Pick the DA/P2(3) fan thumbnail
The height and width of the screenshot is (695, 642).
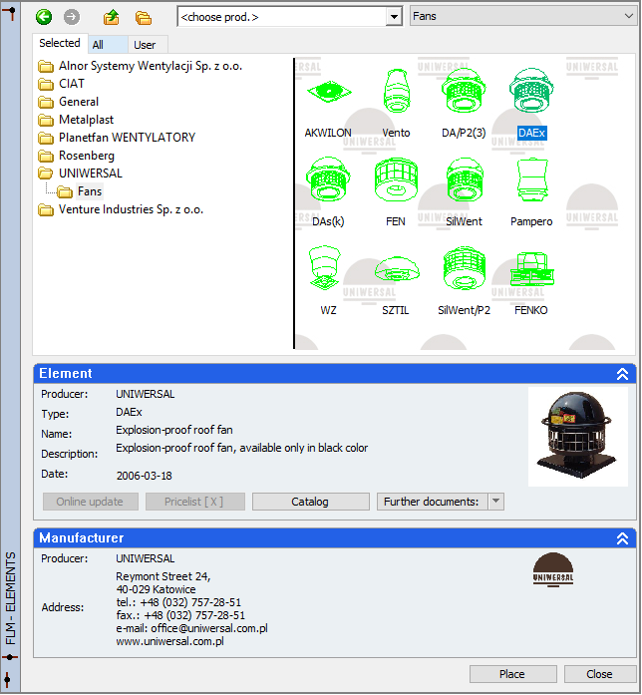coord(465,96)
